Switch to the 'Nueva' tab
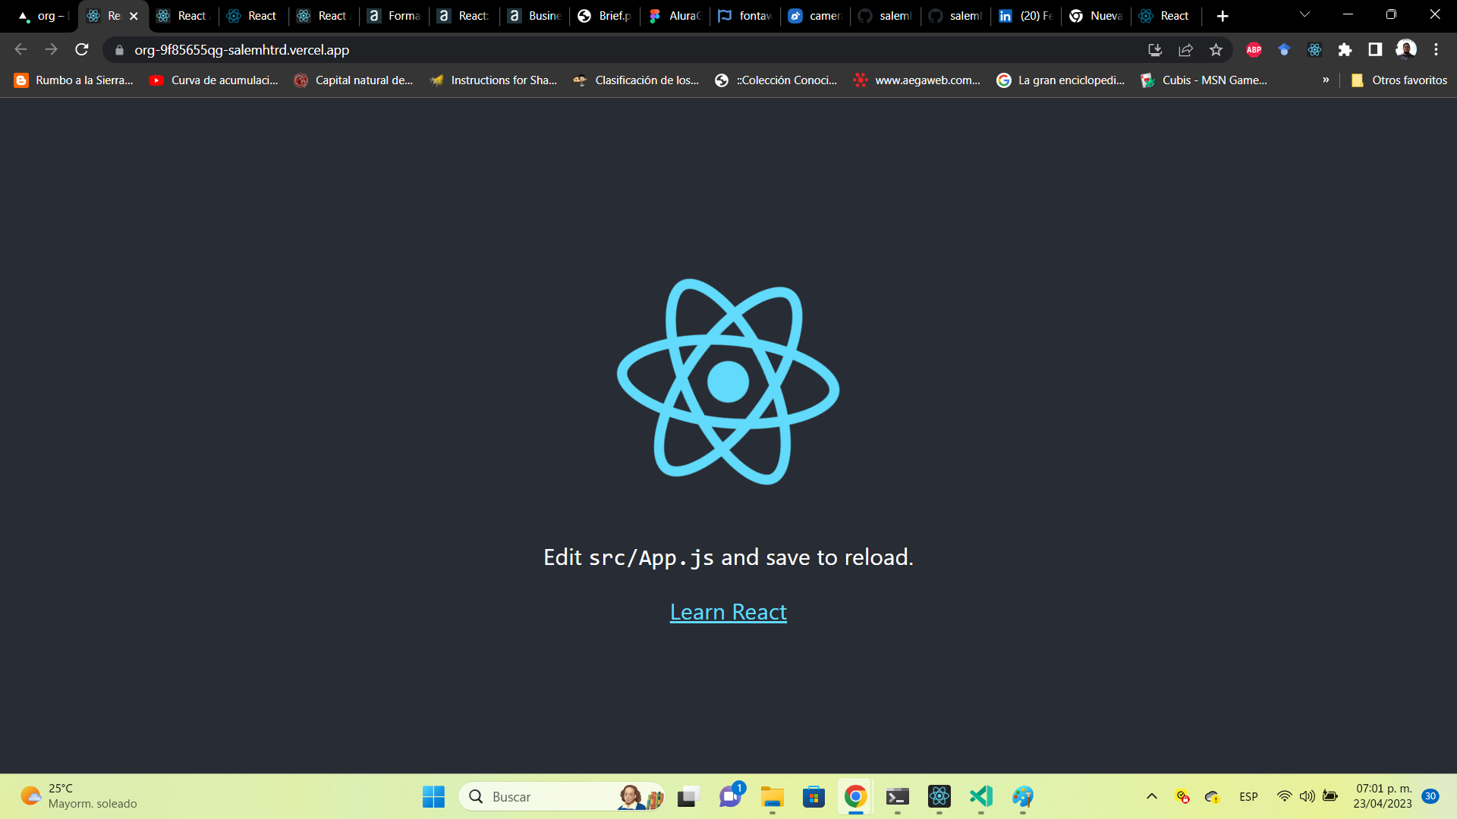This screenshot has width=1457, height=819. click(1096, 16)
